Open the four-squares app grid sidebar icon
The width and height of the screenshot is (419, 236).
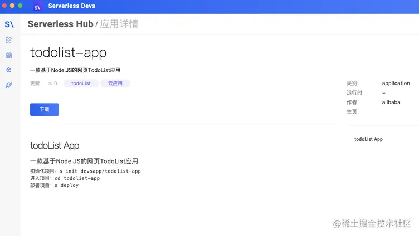coord(8,40)
